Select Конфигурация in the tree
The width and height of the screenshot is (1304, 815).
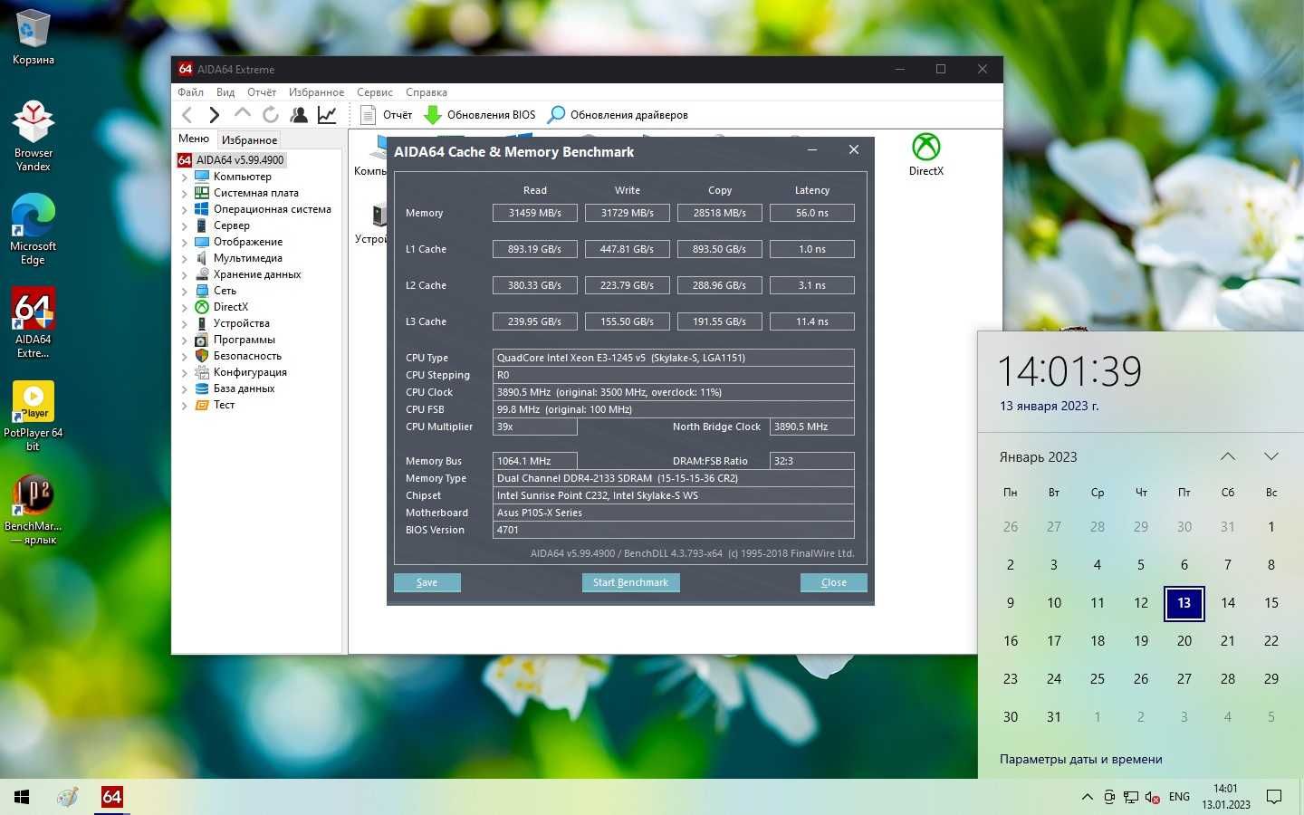click(x=250, y=372)
